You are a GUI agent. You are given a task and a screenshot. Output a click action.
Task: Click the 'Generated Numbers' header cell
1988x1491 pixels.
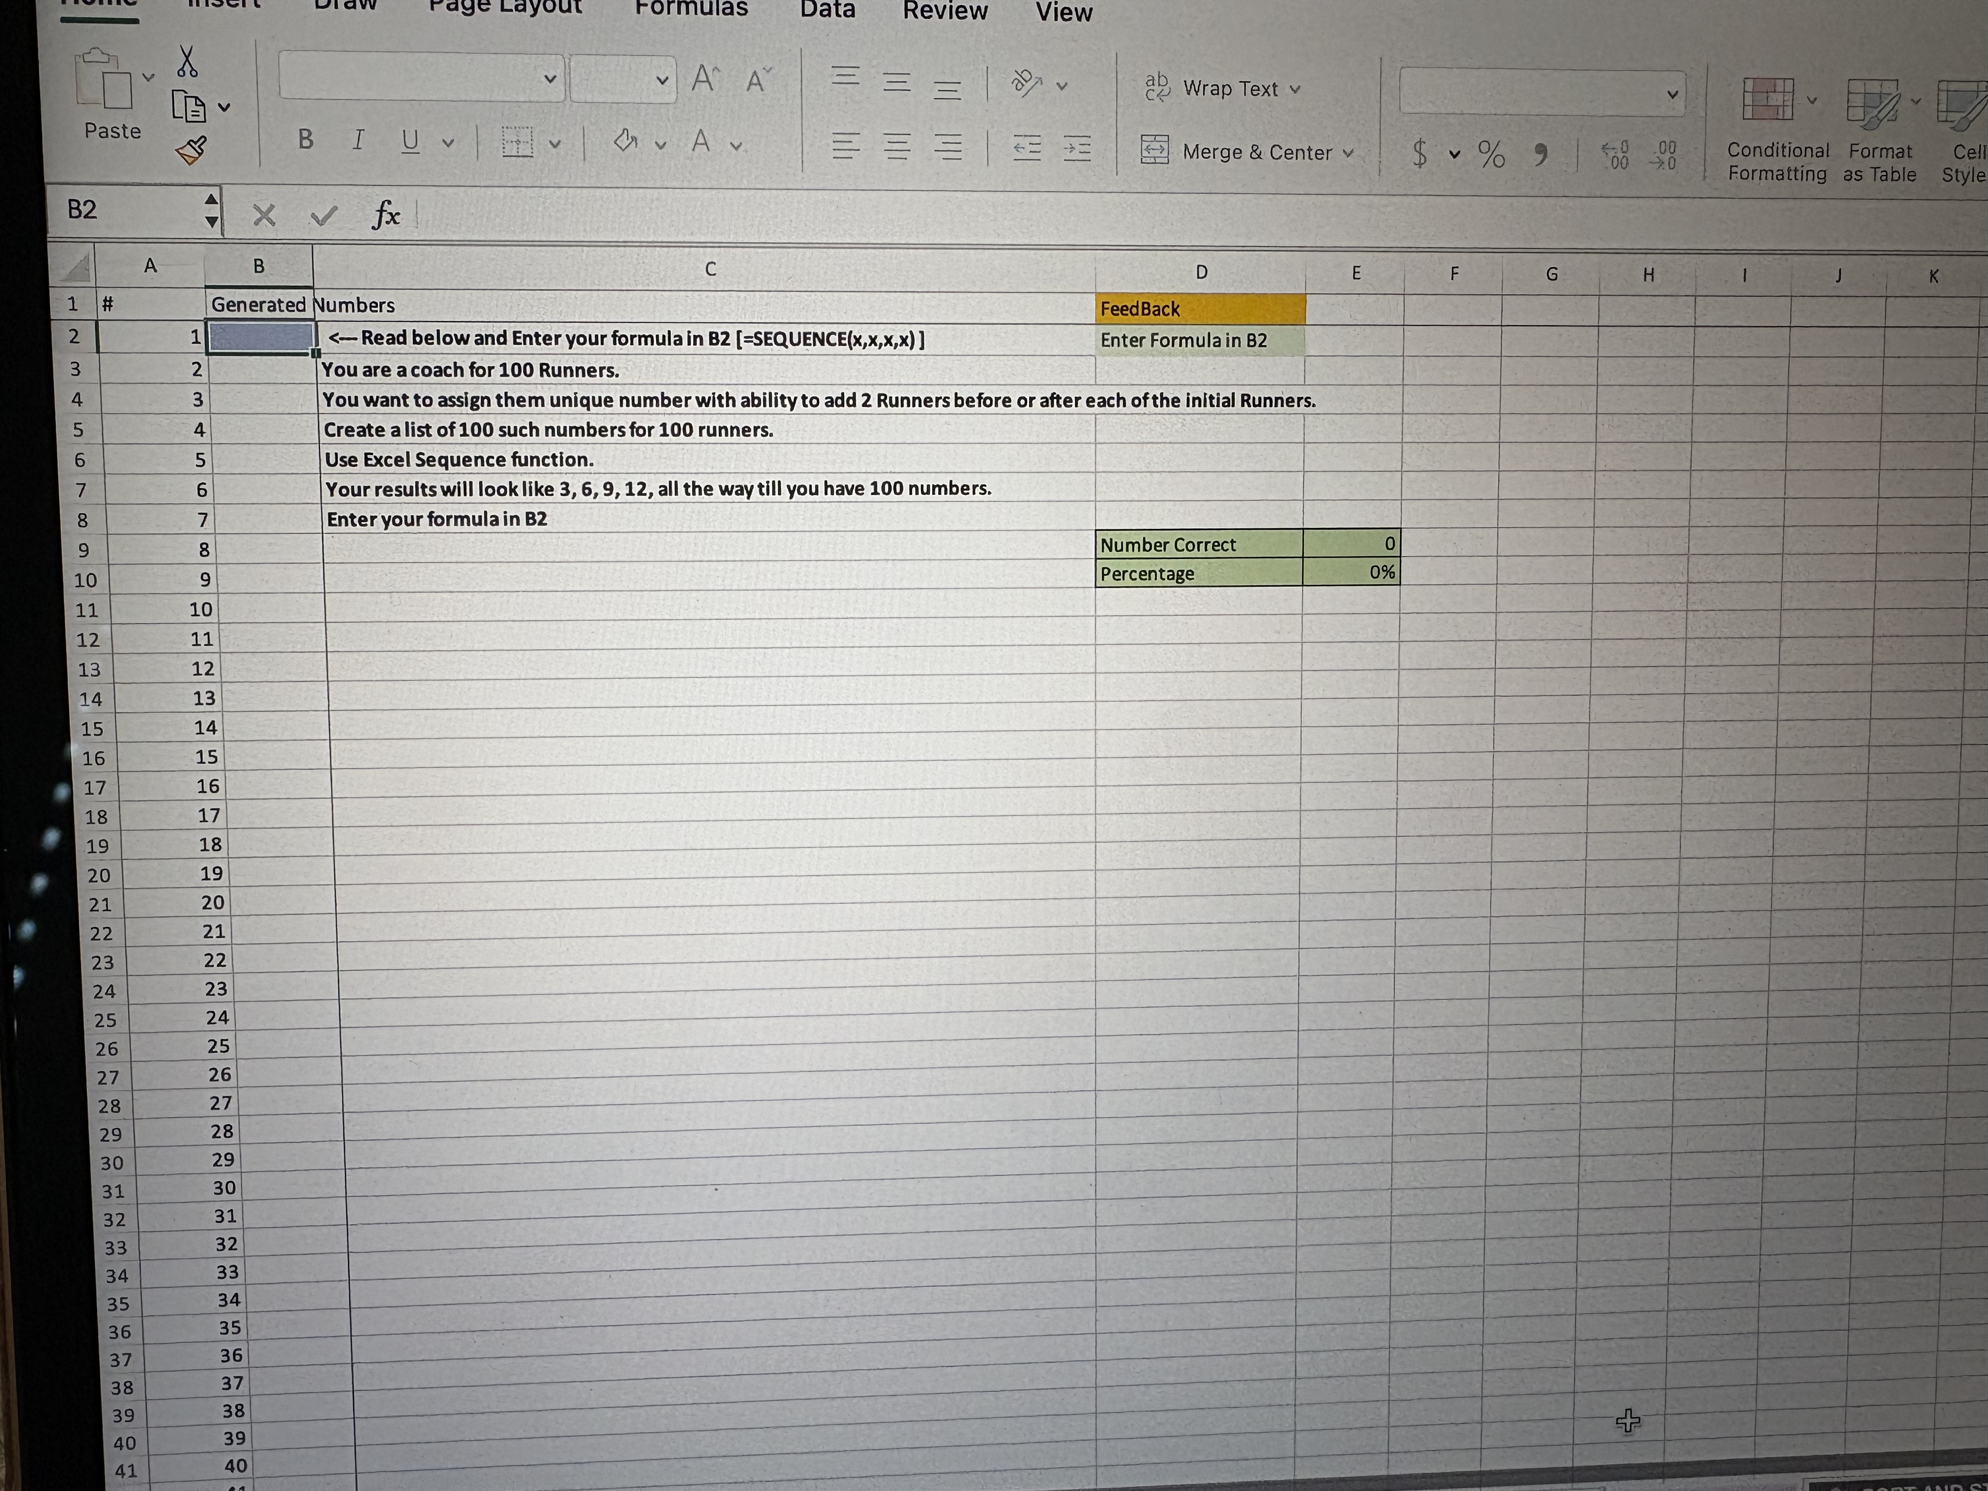pyautogui.click(x=259, y=306)
